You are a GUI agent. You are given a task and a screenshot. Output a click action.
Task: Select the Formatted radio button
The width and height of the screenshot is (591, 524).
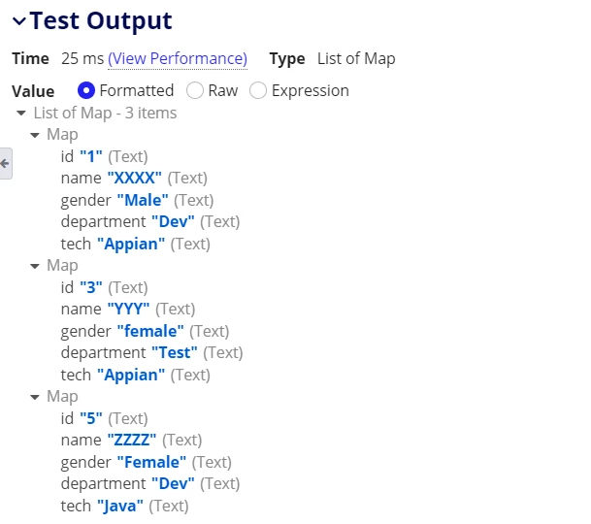pyautogui.click(x=86, y=91)
